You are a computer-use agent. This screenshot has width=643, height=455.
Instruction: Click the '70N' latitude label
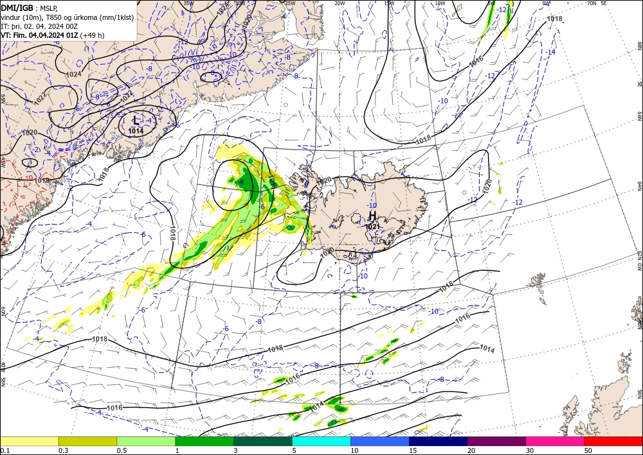point(592,3)
